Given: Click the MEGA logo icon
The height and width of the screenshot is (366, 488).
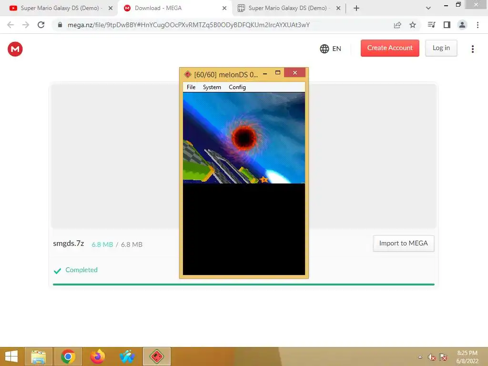Looking at the screenshot, I should [15, 49].
